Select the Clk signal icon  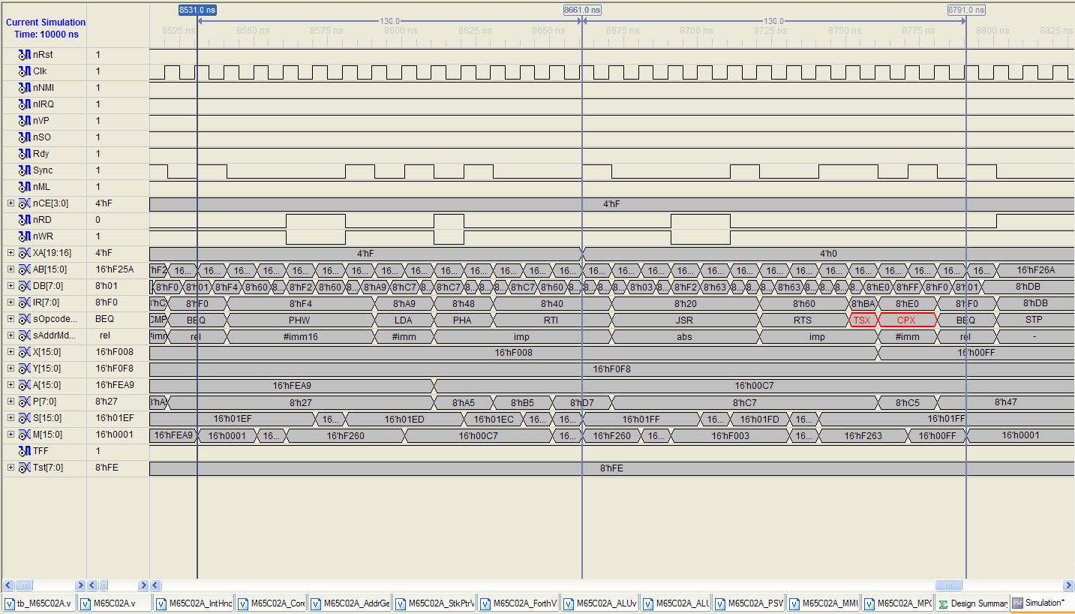click(25, 71)
